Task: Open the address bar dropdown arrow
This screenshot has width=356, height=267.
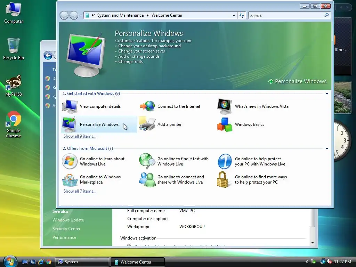Action: click(x=234, y=15)
